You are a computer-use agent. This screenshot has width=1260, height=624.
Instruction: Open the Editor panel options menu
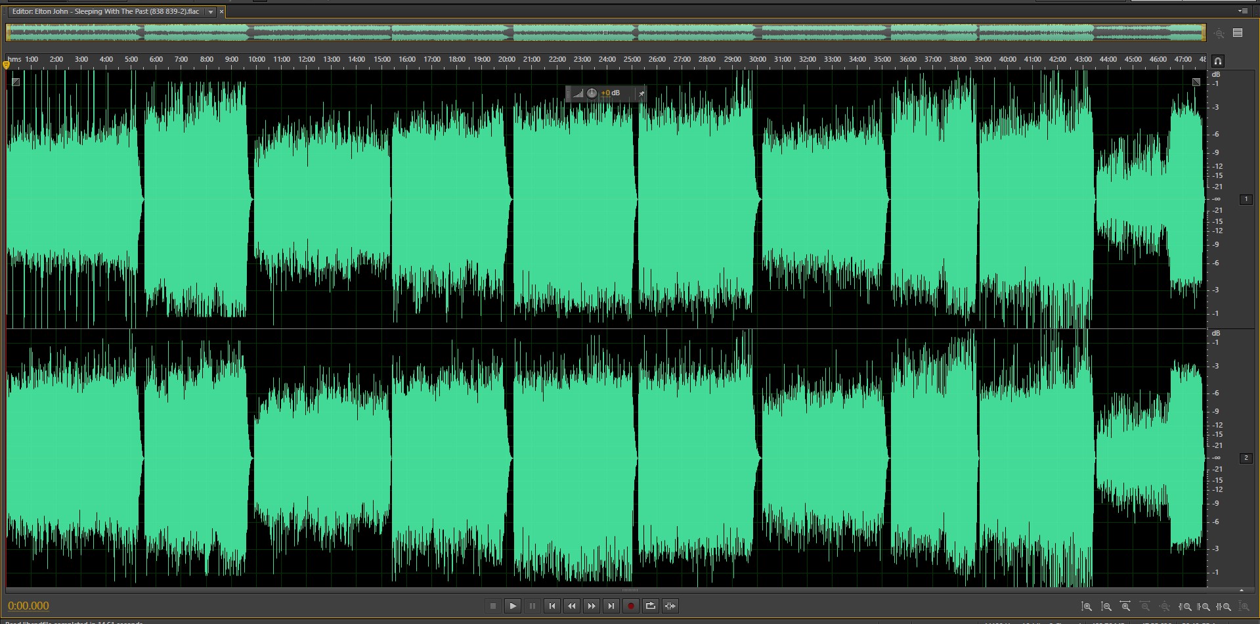1242,11
